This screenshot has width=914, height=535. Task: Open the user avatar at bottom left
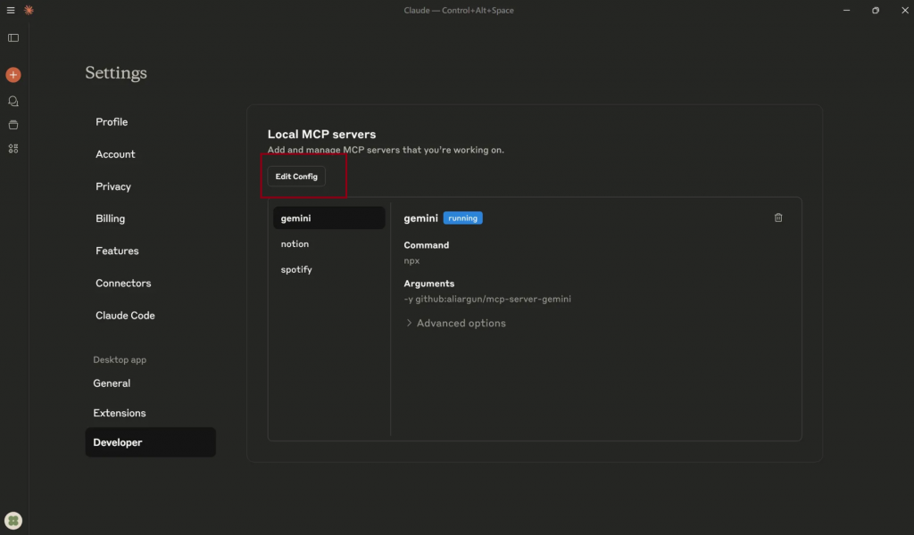(12, 521)
